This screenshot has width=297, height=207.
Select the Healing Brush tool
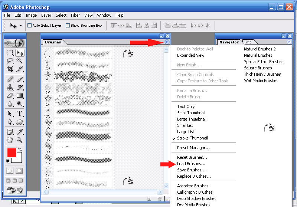click(x=10, y=79)
